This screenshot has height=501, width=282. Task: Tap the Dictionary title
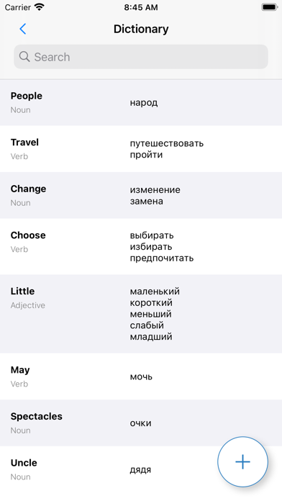click(141, 29)
